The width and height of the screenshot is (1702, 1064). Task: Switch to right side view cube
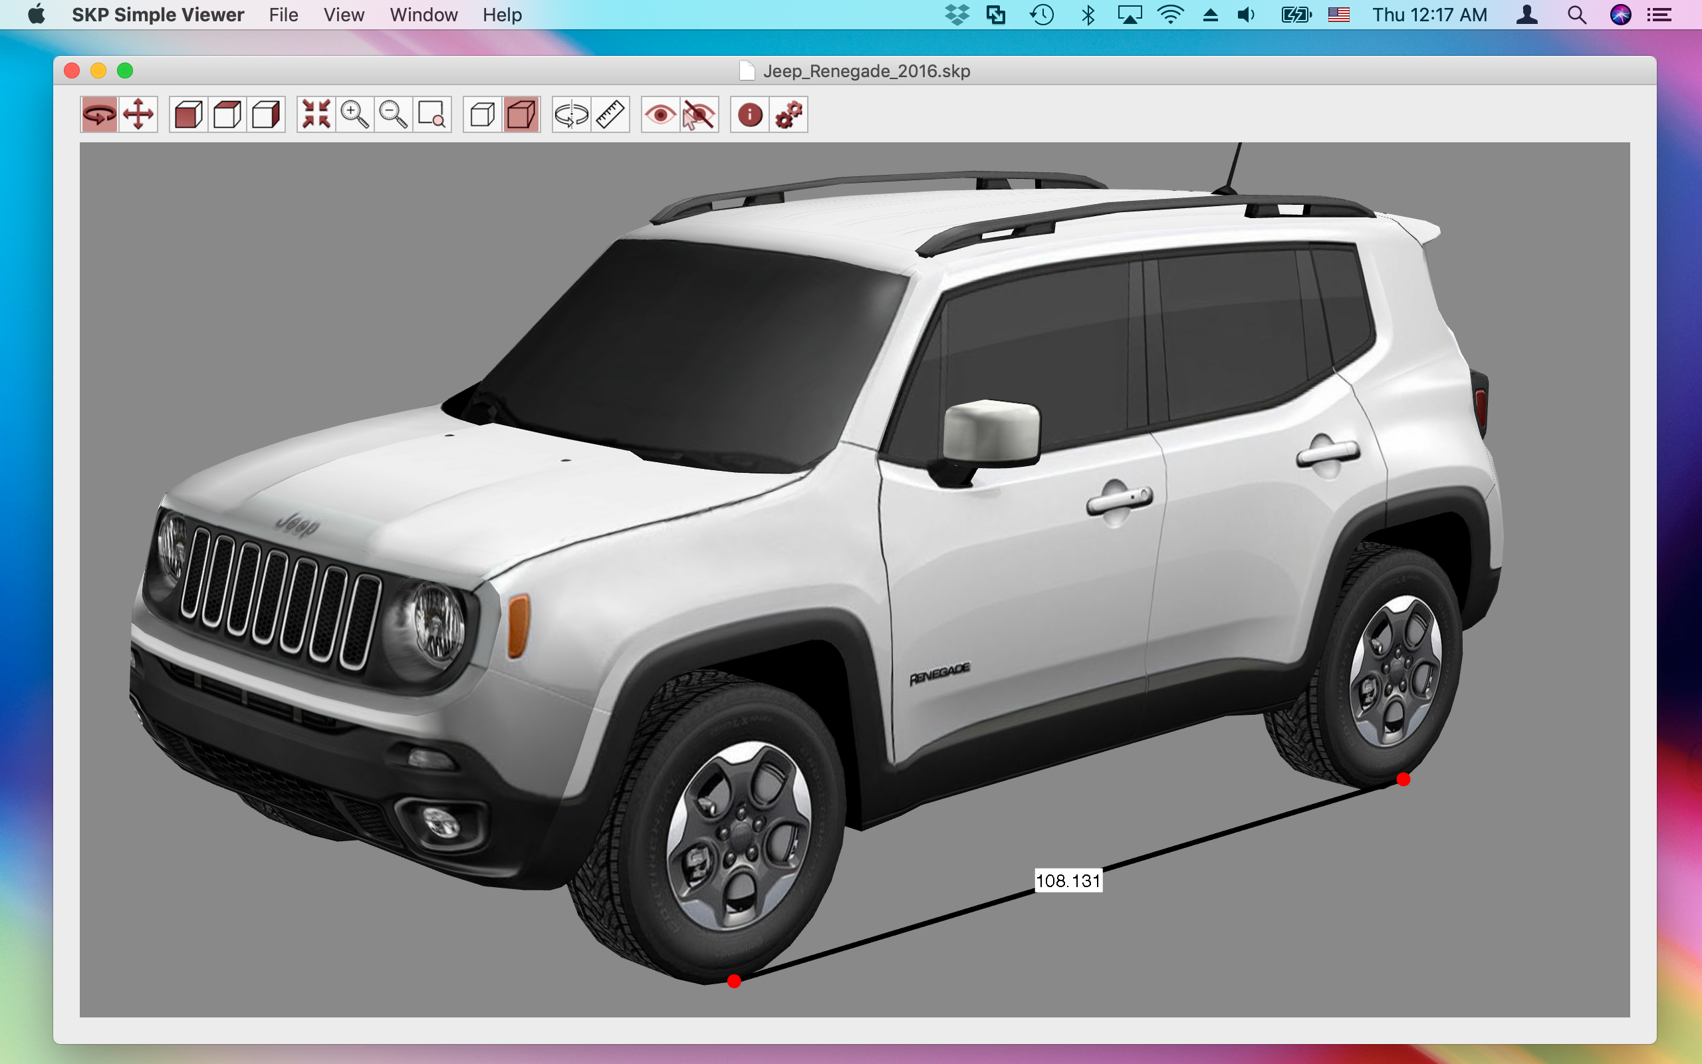(x=266, y=114)
